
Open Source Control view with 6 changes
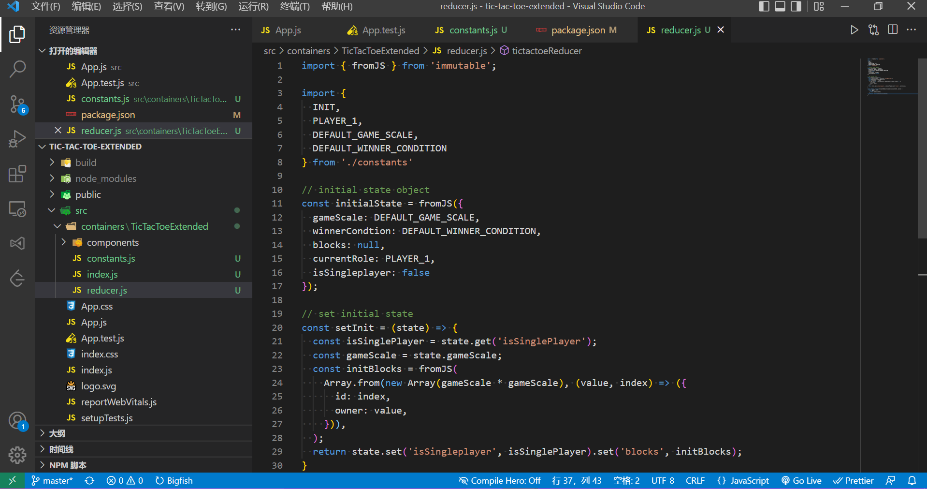point(17,104)
